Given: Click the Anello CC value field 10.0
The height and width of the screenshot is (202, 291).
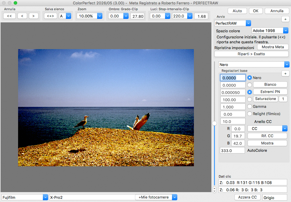Looking at the screenshot, I should 233,121.
